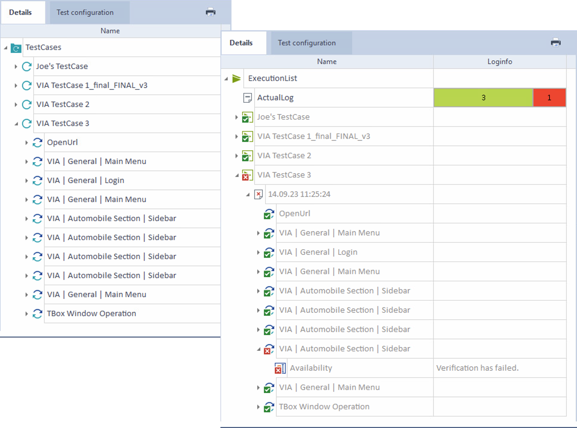Click the failed 14.09.23 execution log icon
Viewport: 577px width, 428px height.
coord(258,194)
